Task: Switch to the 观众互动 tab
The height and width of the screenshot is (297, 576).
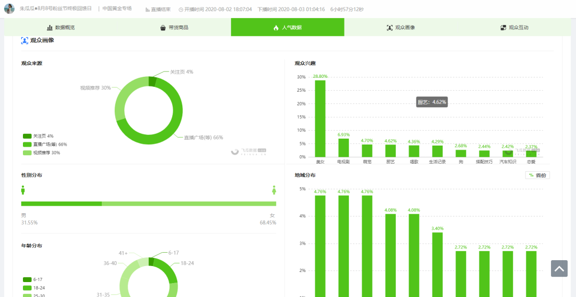Action: (514, 28)
